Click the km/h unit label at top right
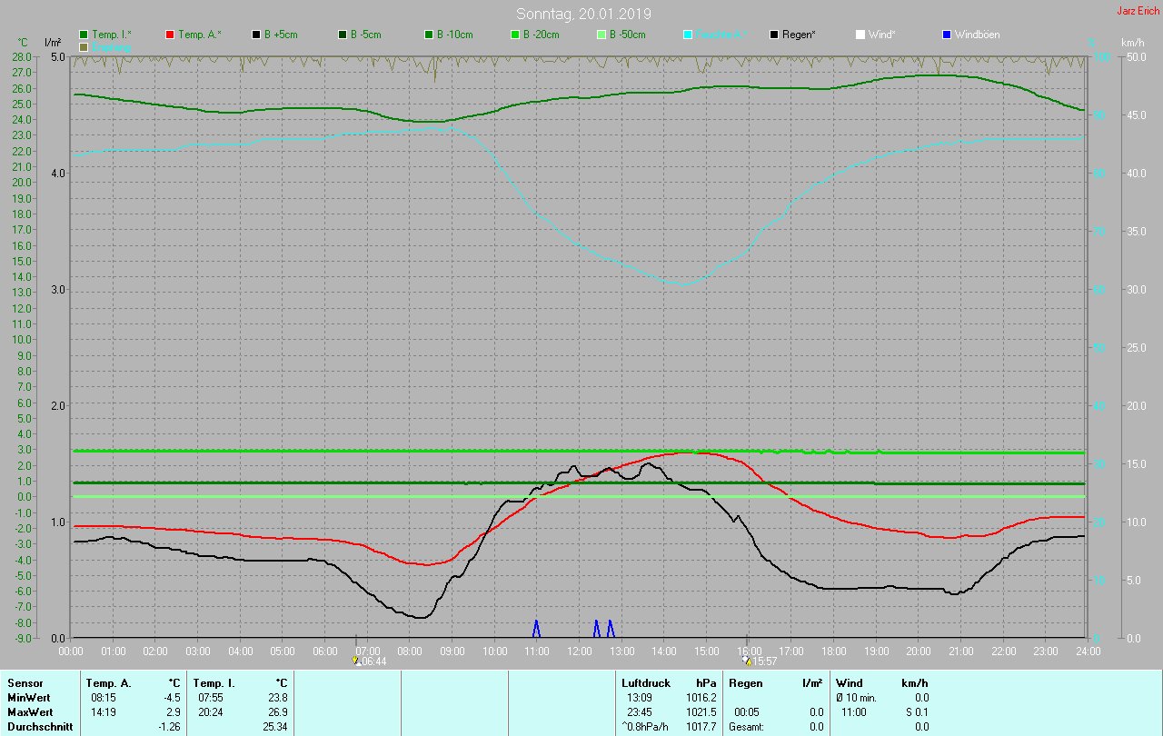This screenshot has width=1163, height=736. pyautogui.click(x=1133, y=43)
